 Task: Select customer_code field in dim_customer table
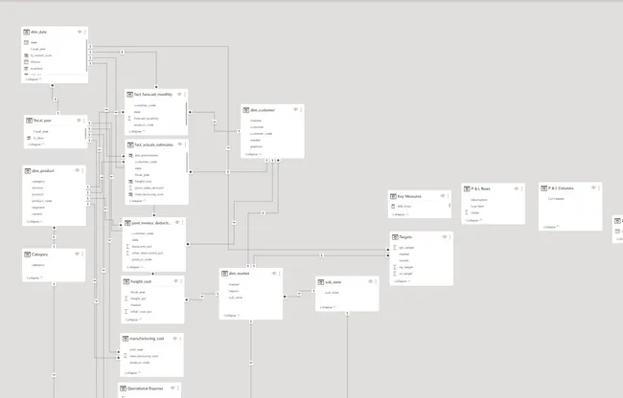[261, 134]
